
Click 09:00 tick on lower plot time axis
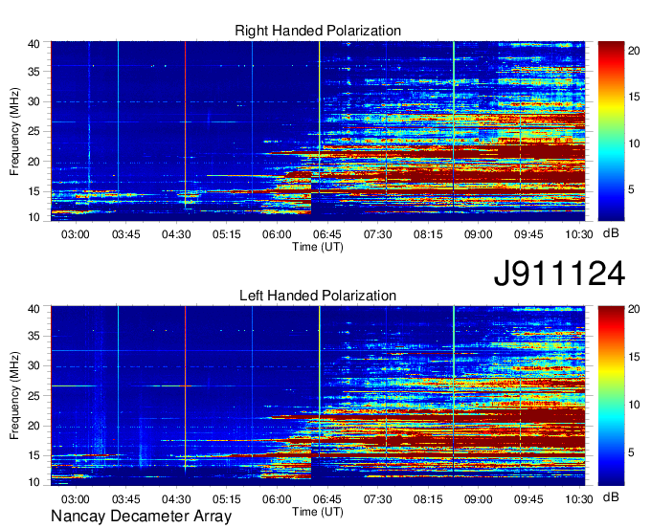click(x=479, y=499)
